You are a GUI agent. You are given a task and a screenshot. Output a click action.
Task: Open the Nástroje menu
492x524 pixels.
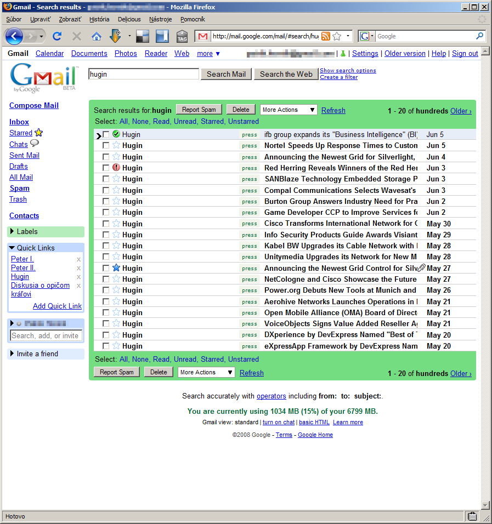[x=161, y=19]
